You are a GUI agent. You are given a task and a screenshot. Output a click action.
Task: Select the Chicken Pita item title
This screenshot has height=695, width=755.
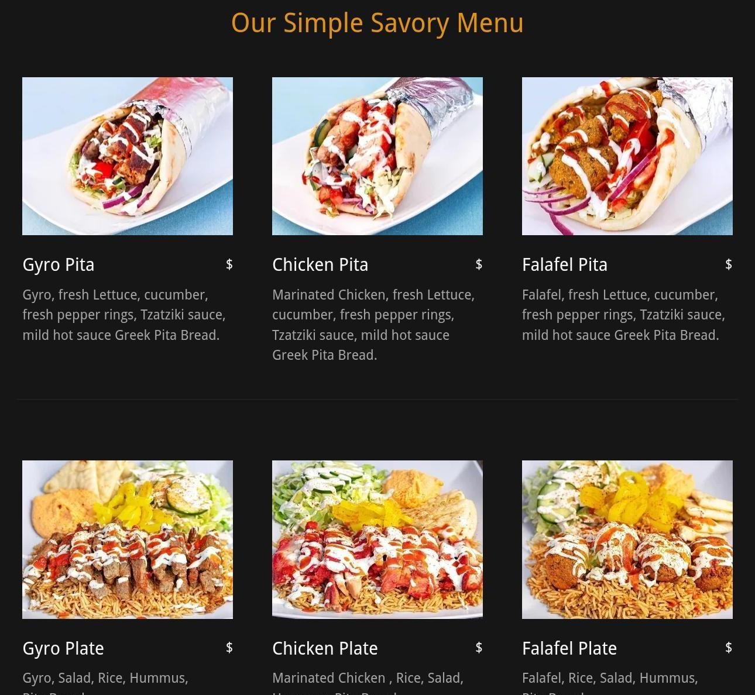pyautogui.click(x=320, y=264)
